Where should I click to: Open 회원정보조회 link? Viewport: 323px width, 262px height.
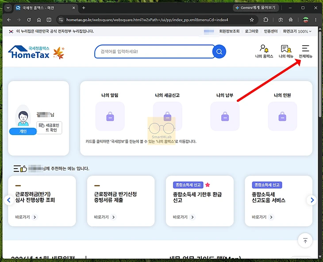click(x=229, y=31)
